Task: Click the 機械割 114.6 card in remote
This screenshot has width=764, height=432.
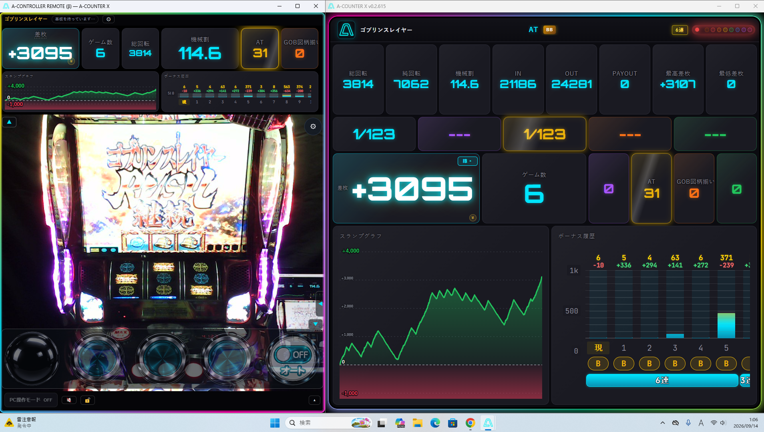Action: [200, 48]
